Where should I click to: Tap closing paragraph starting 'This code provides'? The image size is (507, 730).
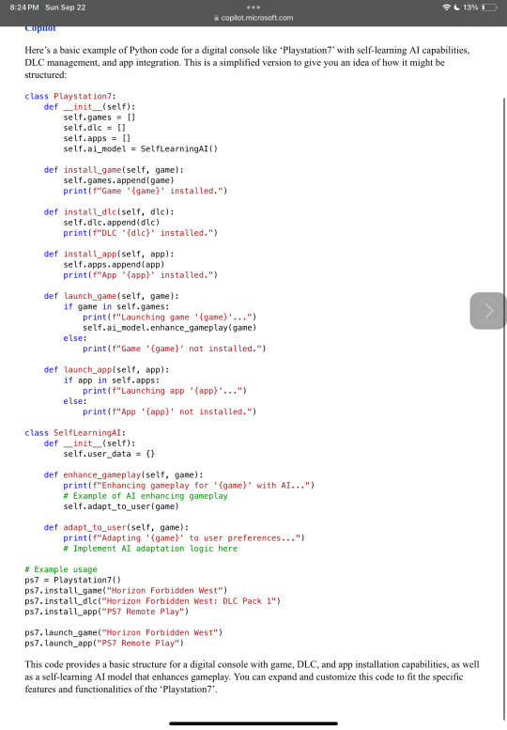click(252, 677)
